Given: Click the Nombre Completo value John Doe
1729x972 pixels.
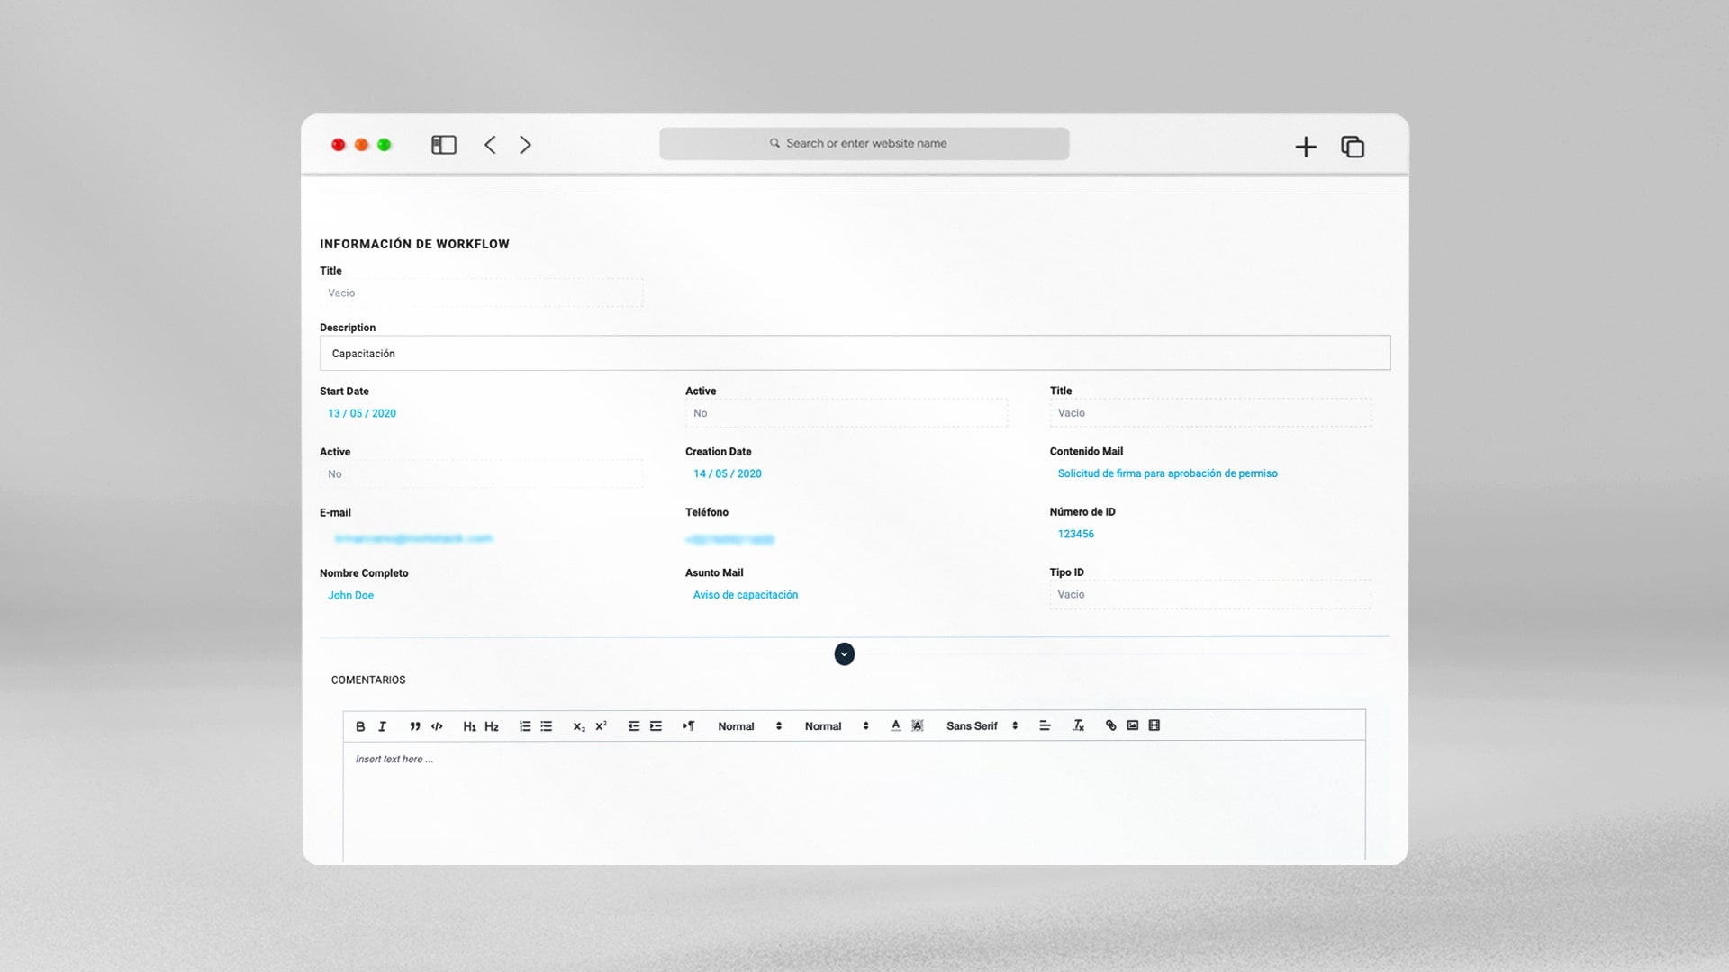Looking at the screenshot, I should [351, 596].
